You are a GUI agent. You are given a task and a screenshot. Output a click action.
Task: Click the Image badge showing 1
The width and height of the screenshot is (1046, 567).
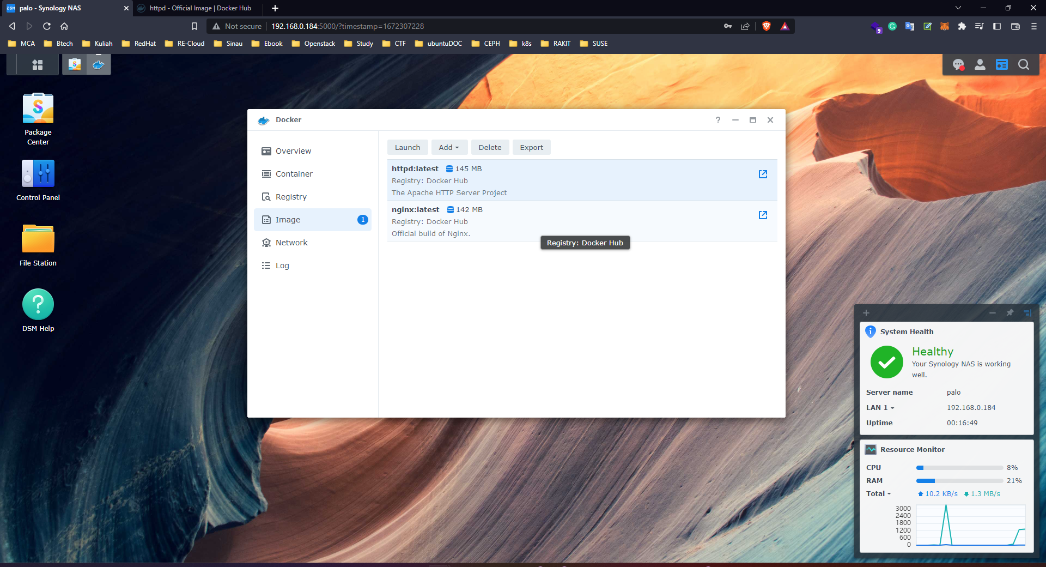pyautogui.click(x=362, y=220)
